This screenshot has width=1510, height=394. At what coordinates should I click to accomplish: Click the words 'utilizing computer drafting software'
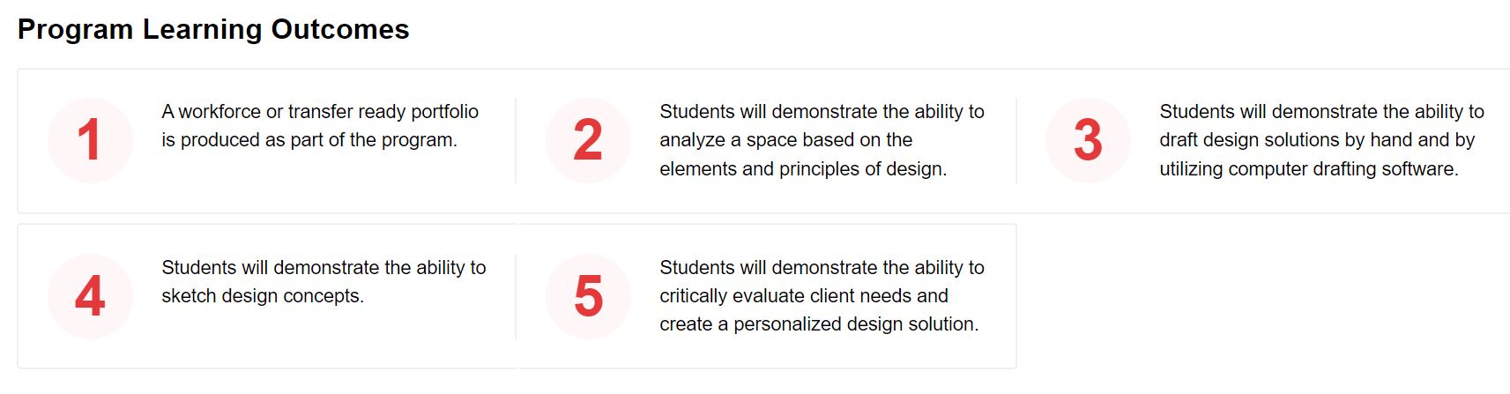[x=1307, y=169]
